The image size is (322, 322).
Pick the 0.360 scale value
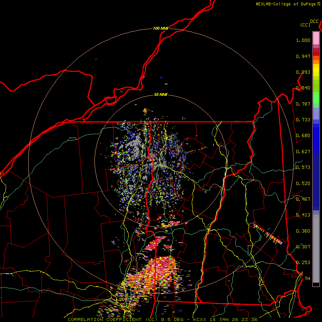303,231
